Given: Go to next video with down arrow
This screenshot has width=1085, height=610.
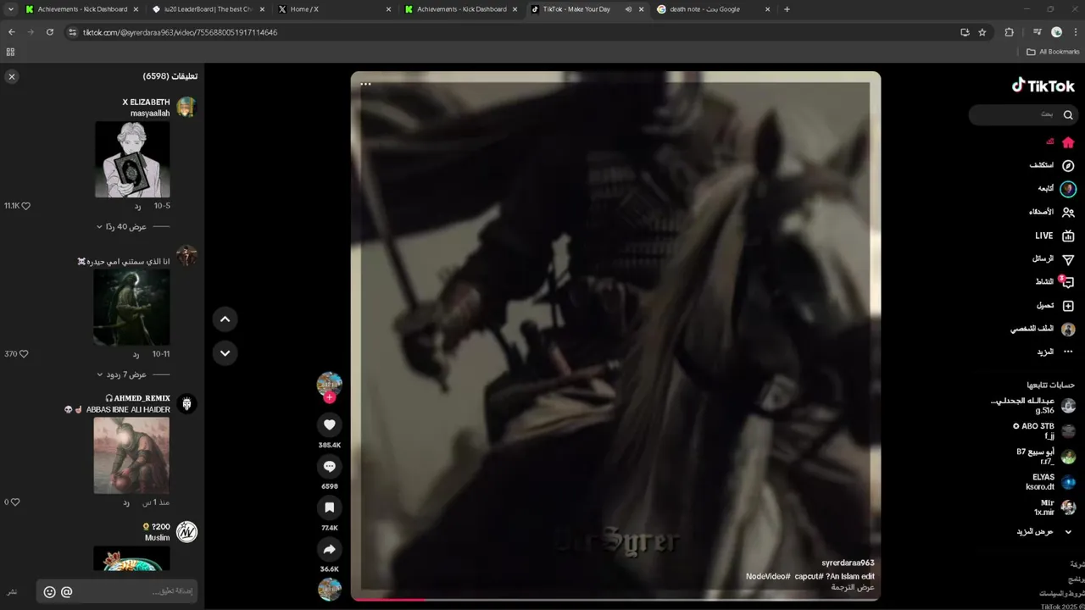Looking at the screenshot, I should pos(225,353).
